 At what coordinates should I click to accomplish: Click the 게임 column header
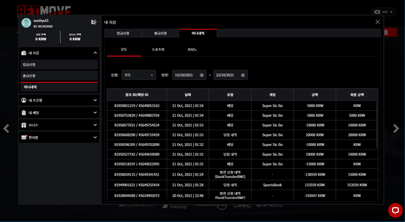click(x=273, y=95)
